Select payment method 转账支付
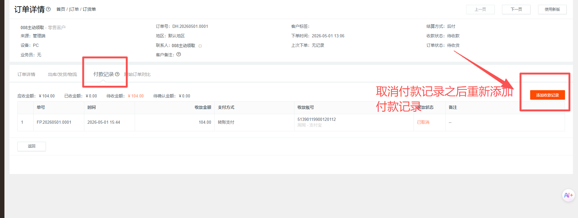Screen dimensions: 578x218 point(226,122)
